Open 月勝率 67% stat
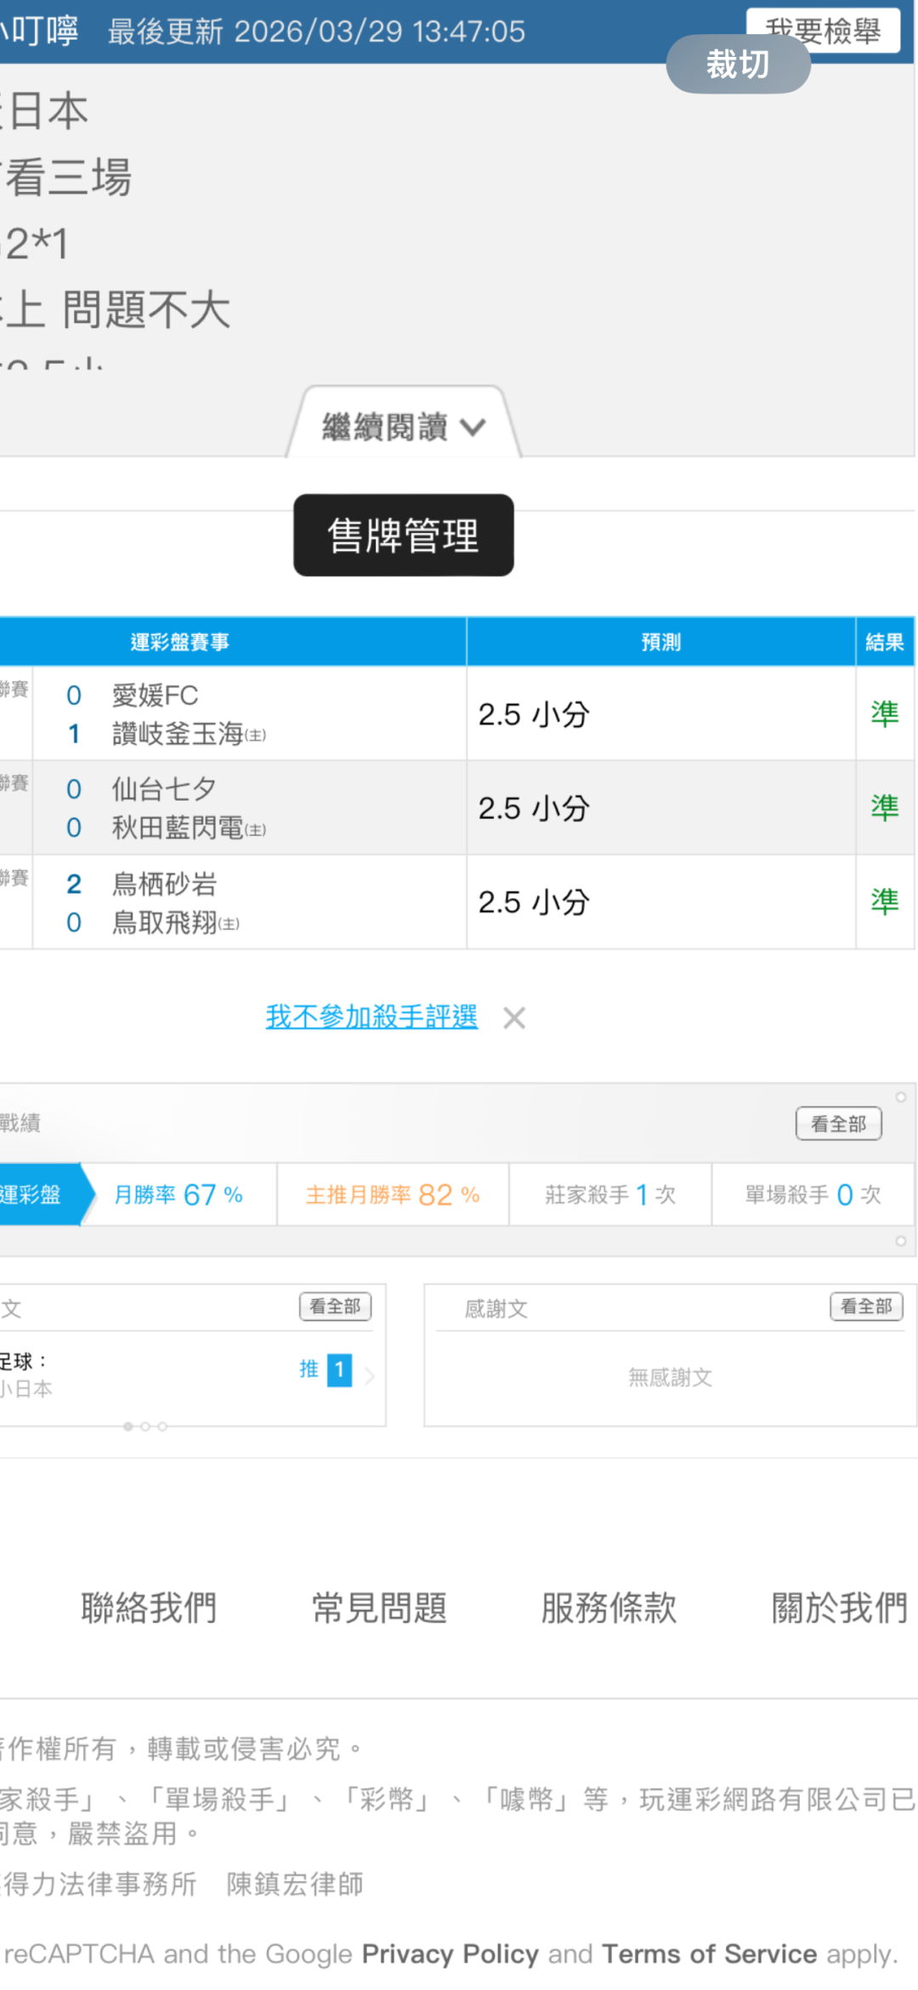This screenshot has width=918, height=1990. tap(178, 1194)
